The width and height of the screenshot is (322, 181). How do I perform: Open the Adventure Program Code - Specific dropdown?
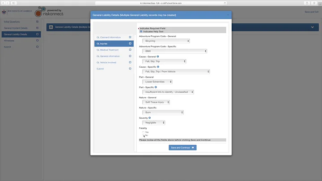pos(174,51)
